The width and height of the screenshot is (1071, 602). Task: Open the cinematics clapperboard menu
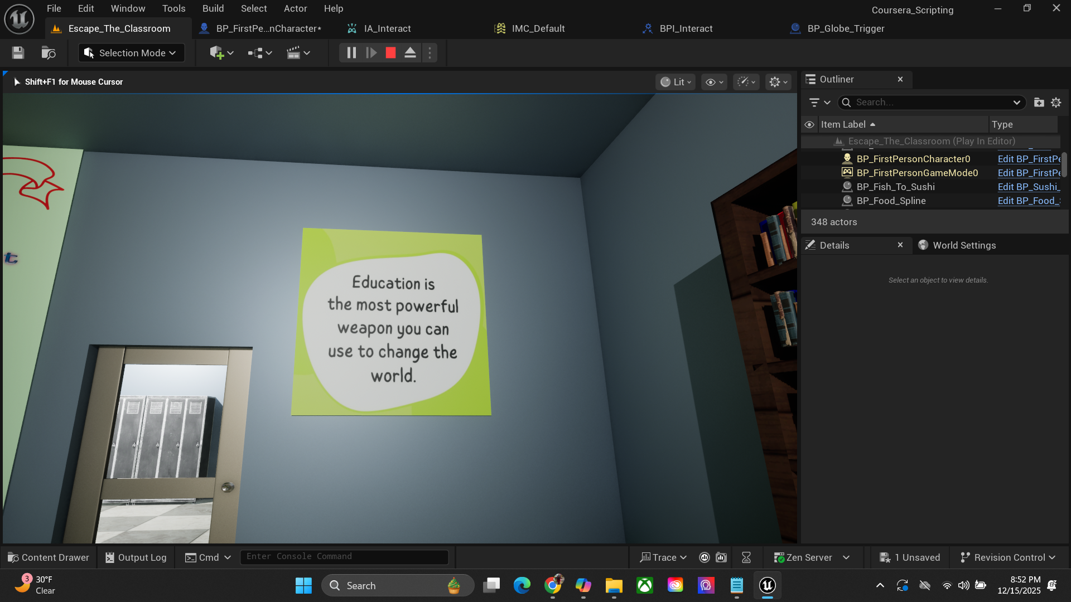pyautogui.click(x=298, y=53)
